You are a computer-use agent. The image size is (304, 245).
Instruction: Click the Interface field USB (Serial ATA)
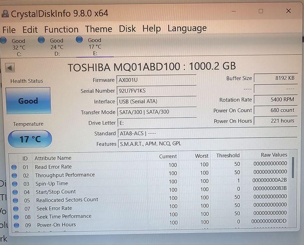pyautogui.click(x=157, y=101)
